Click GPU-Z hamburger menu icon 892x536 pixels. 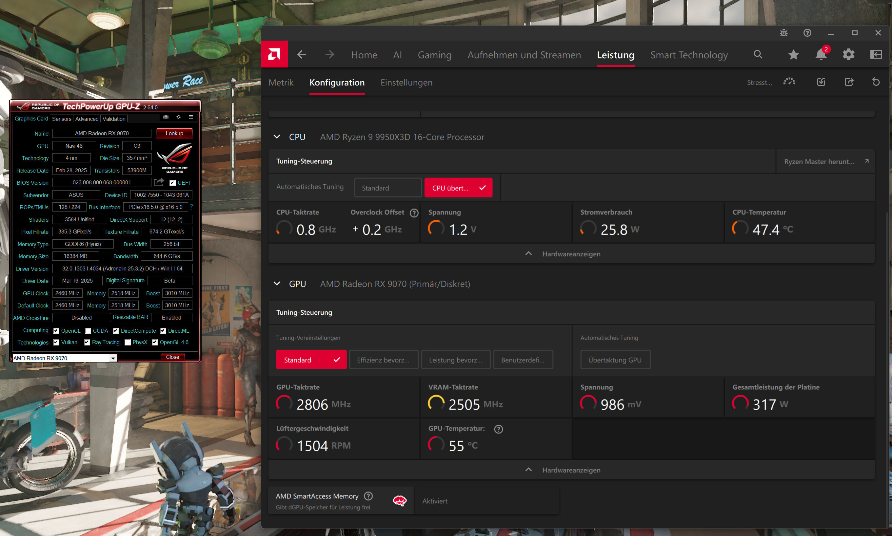tap(191, 117)
